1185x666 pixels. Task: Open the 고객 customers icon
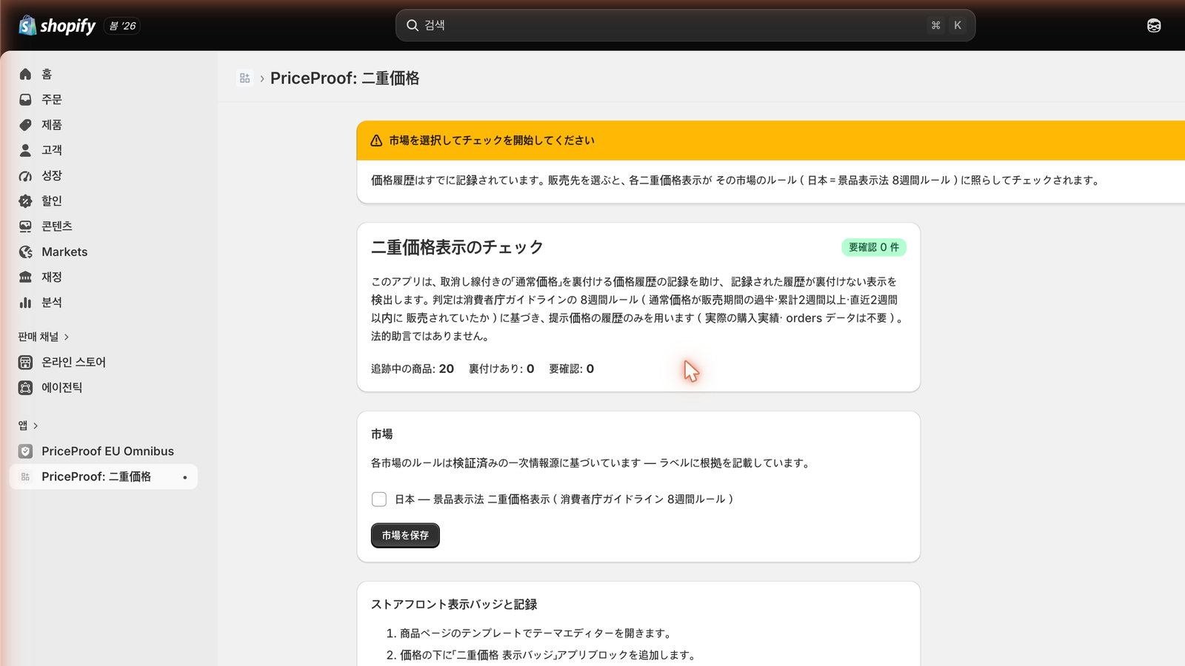[25, 150]
